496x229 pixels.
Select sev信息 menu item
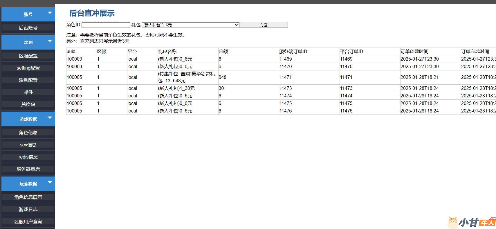pyautogui.click(x=28, y=145)
